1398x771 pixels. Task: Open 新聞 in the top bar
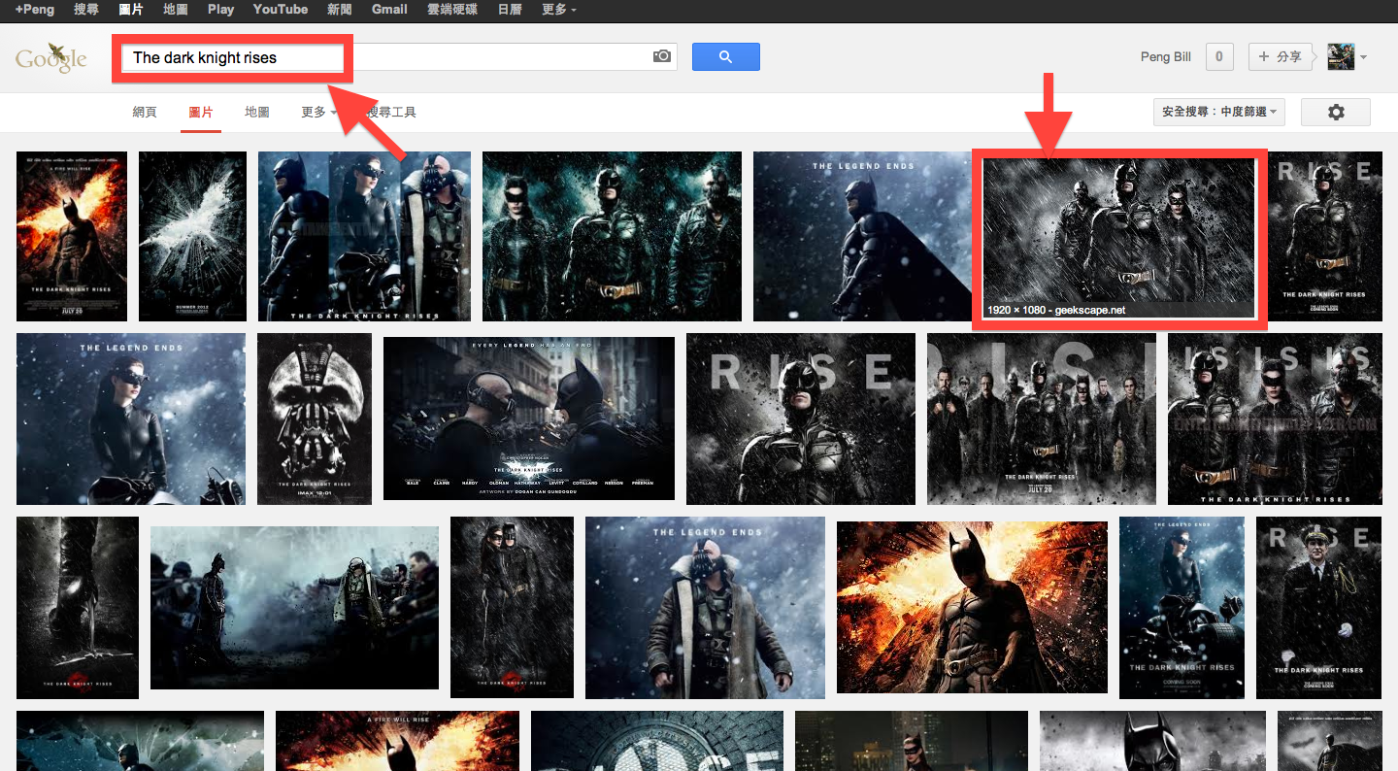pos(340,9)
